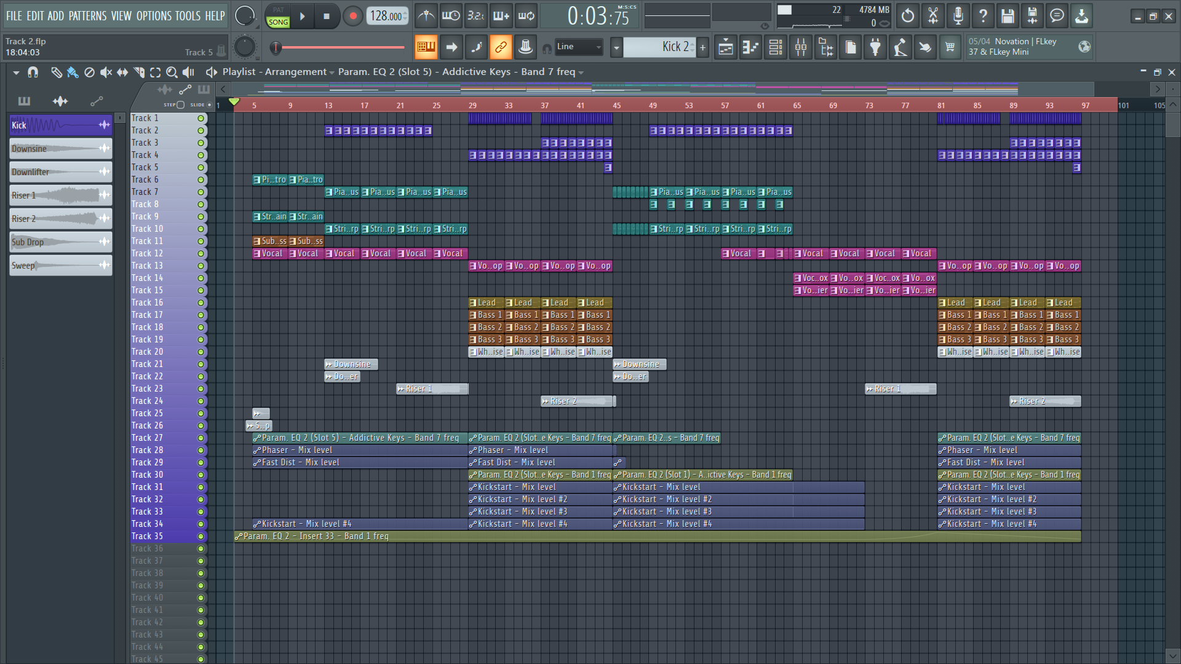This screenshot has height=664, width=1181.
Task: Open the Playlist Arrangement dropdown
Action: coord(332,73)
